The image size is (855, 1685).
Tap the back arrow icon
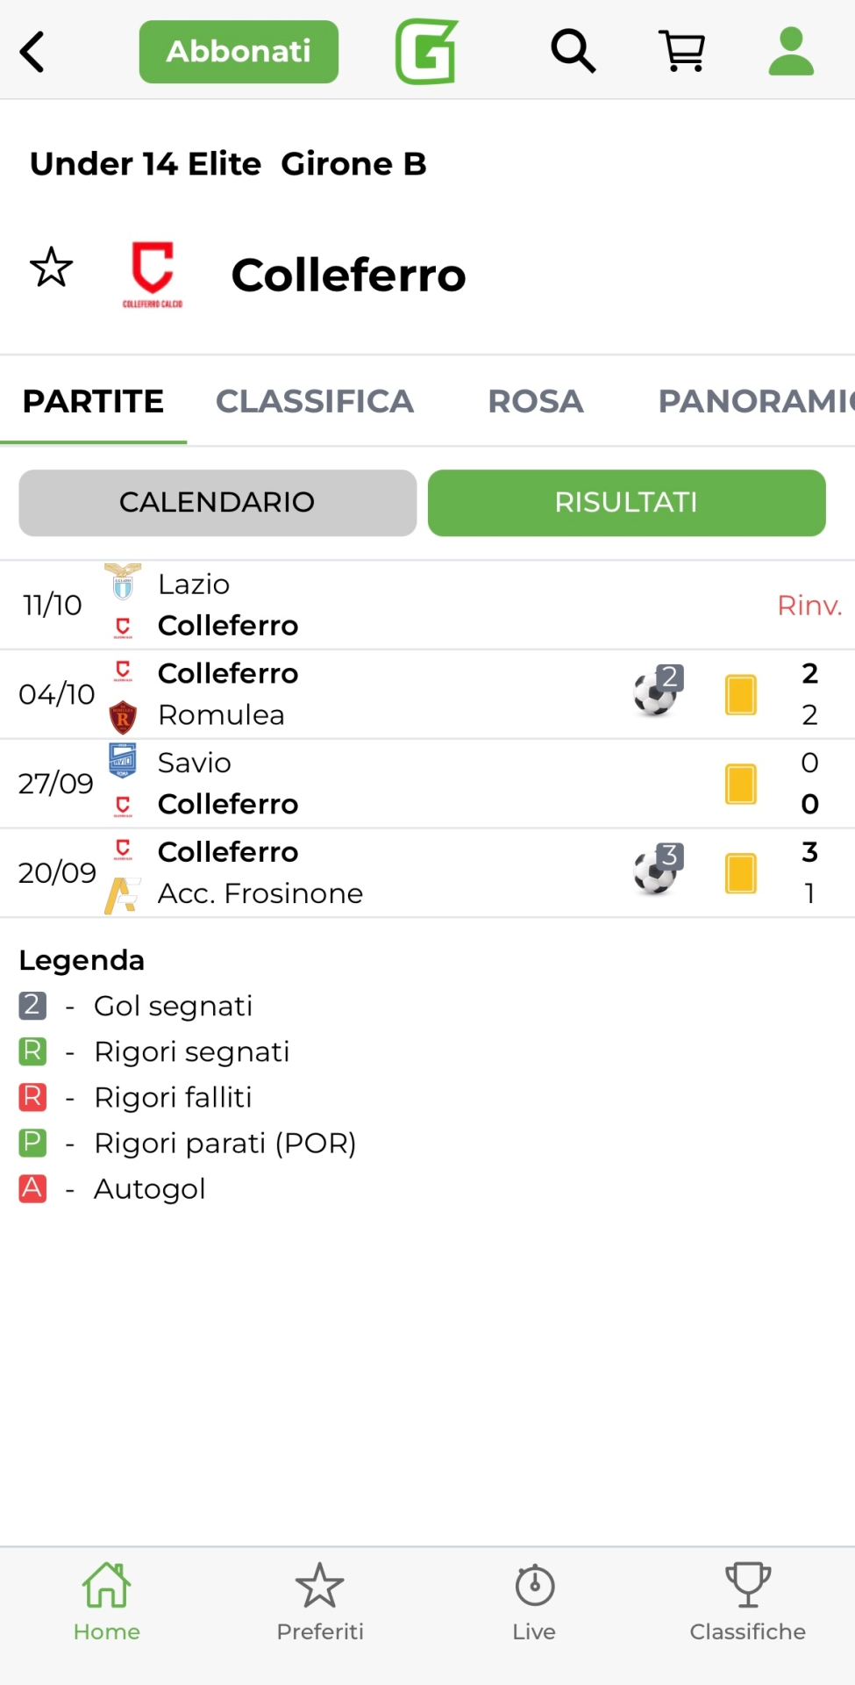32,52
